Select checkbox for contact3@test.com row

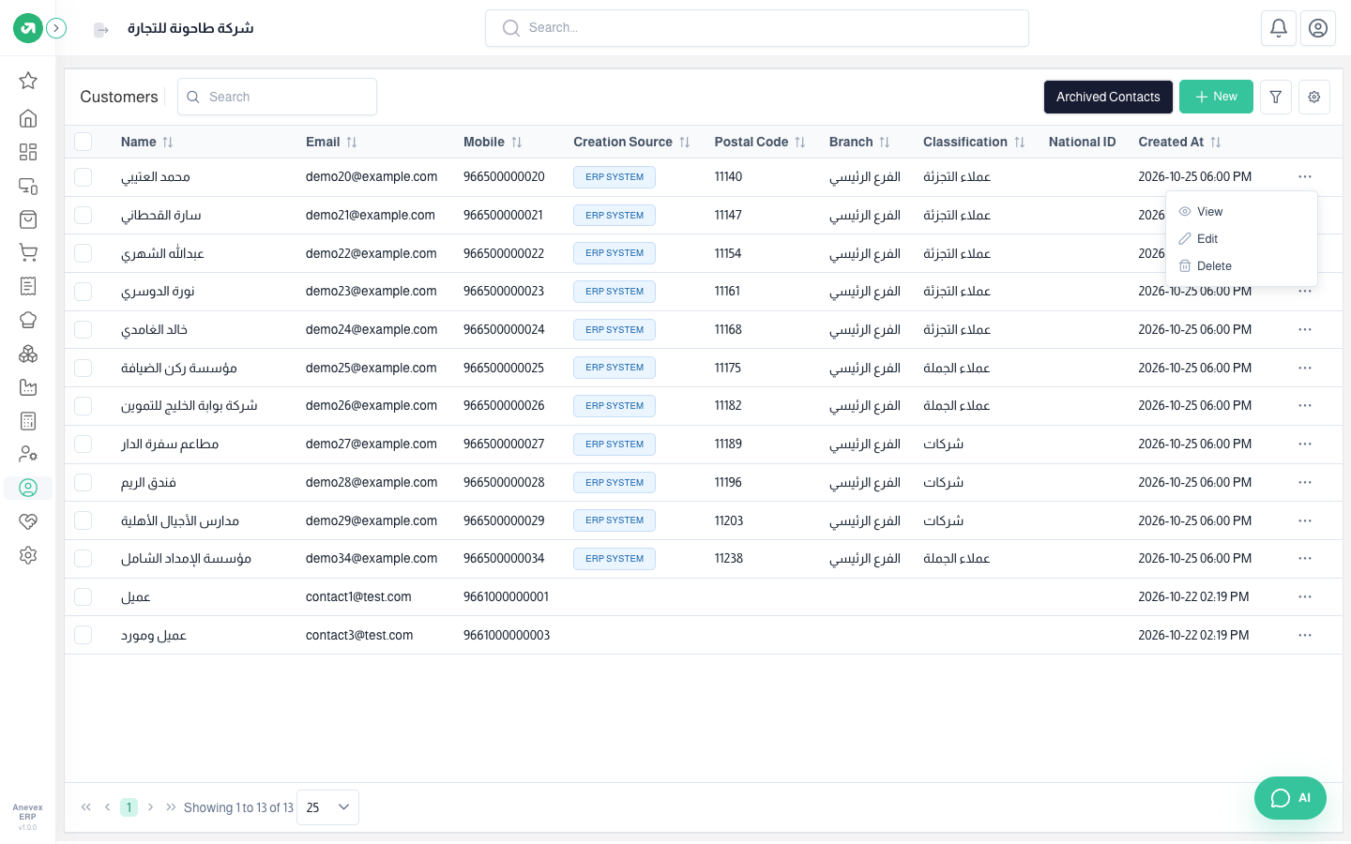[x=83, y=635]
